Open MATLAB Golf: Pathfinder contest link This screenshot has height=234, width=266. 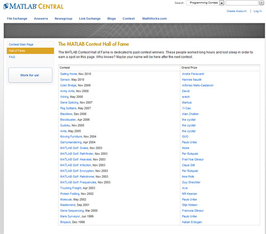[77, 154]
